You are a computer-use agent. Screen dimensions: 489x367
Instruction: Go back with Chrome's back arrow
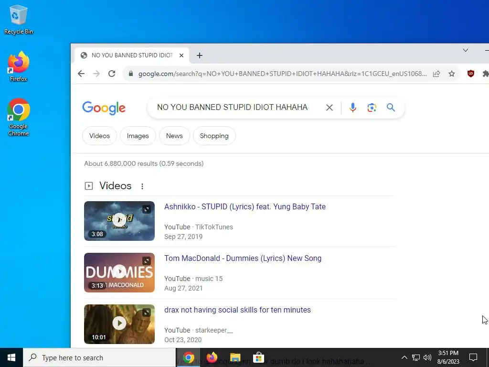click(x=81, y=74)
